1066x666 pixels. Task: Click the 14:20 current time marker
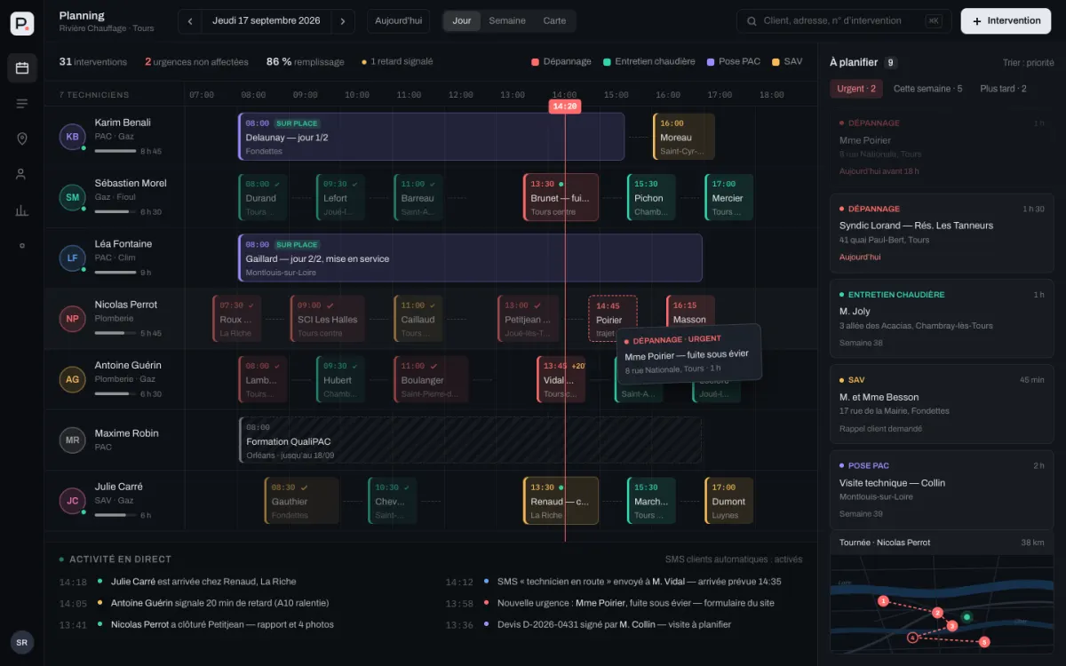(x=565, y=107)
